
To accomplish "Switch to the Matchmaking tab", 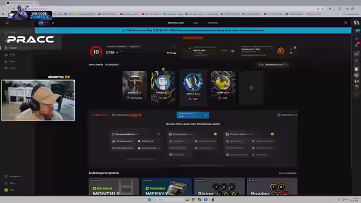I will coord(175,23).
